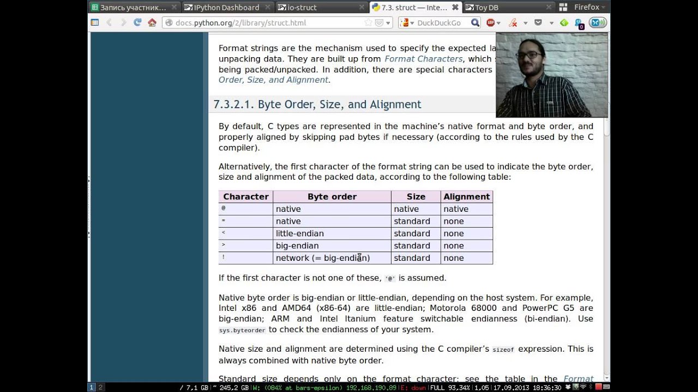Click the Pocket toolbar button

[538, 23]
